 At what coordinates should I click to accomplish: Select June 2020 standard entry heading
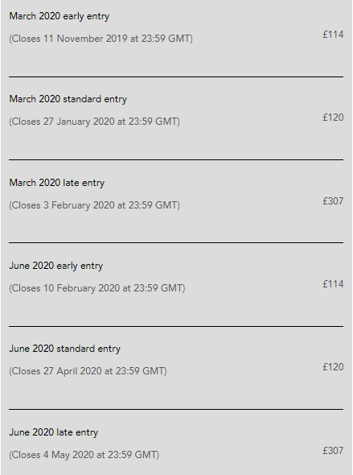coord(65,349)
